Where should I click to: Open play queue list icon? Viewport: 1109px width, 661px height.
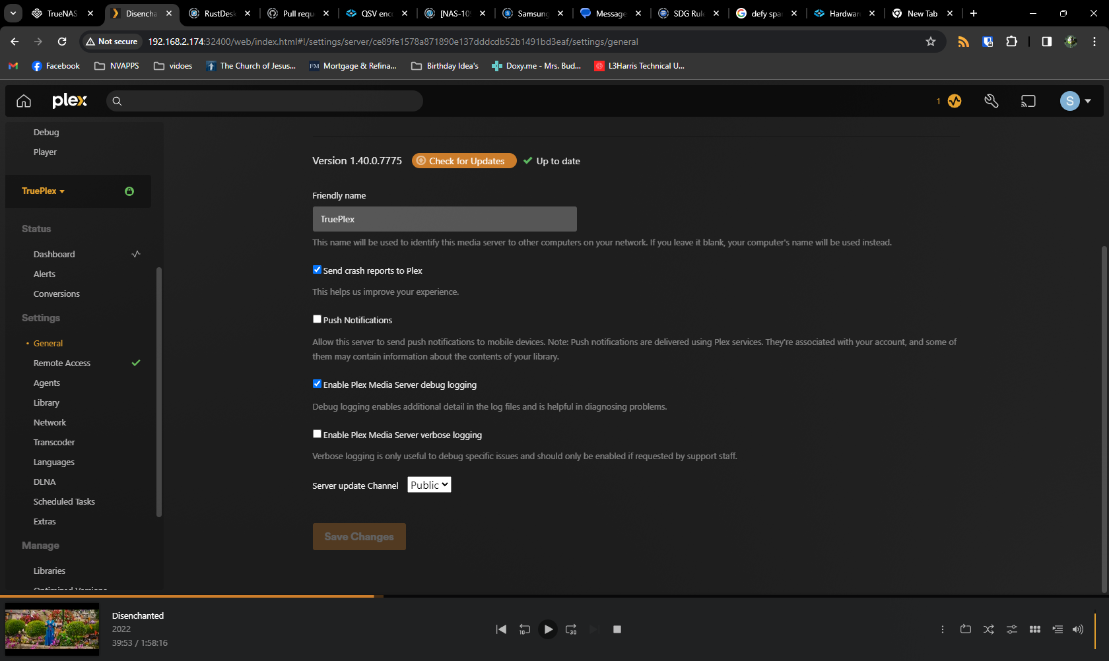pos(1058,629)
